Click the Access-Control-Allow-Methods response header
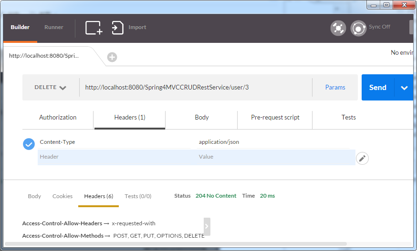Screen dimensions: 417x251 [x=63, y=236]
